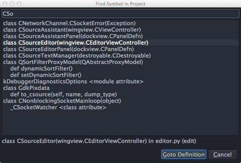Click the Goto Definition button
Viewport: 241px width, 163px height.
coord(184,155)
